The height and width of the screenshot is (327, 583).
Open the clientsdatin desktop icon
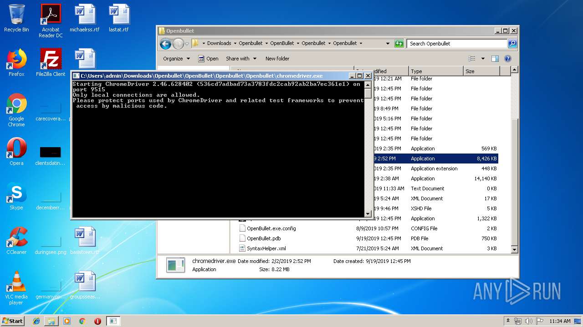click(51, 154)
